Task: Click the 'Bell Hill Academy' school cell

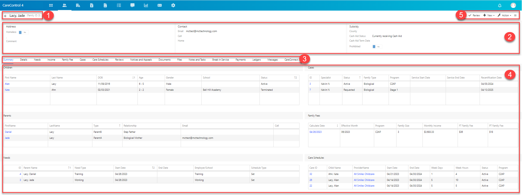Action: coord(212,90)
